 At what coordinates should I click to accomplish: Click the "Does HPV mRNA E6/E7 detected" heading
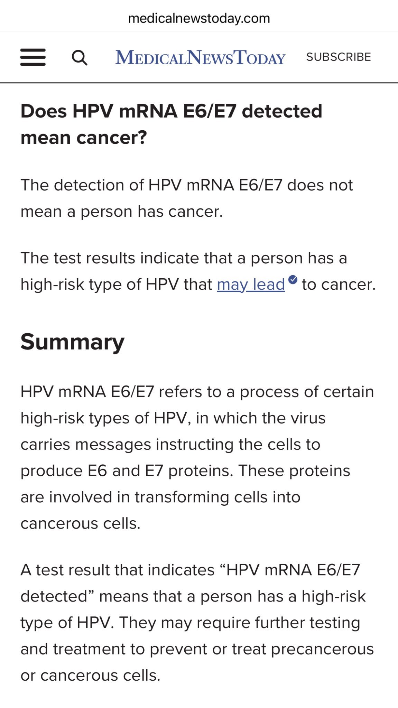171,111
